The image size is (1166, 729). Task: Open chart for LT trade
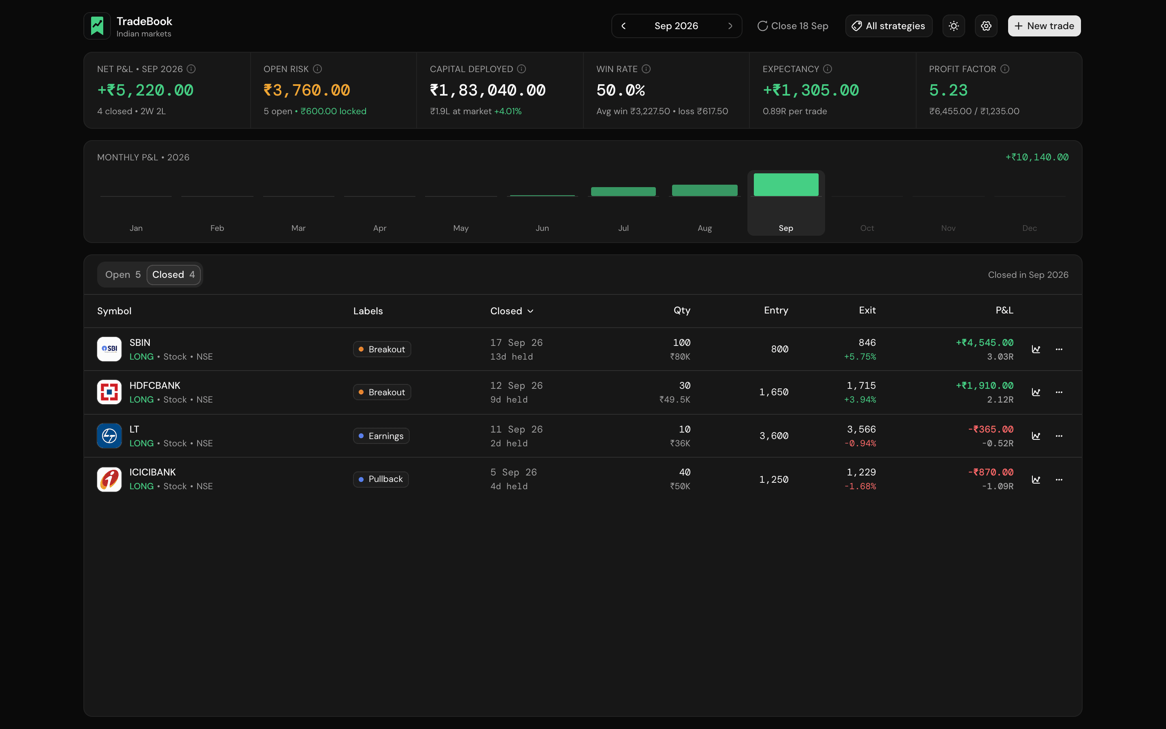point(1036,436)
